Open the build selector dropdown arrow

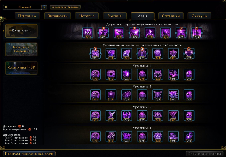coord(45,7)
